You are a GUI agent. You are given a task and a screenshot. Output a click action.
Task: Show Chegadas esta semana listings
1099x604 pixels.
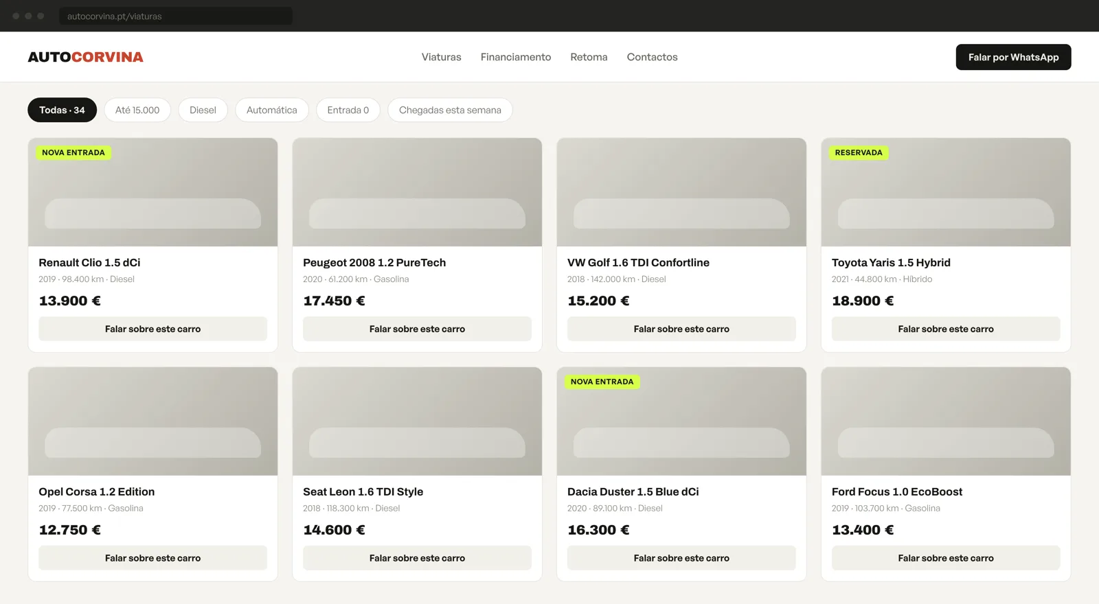point(450,110)
